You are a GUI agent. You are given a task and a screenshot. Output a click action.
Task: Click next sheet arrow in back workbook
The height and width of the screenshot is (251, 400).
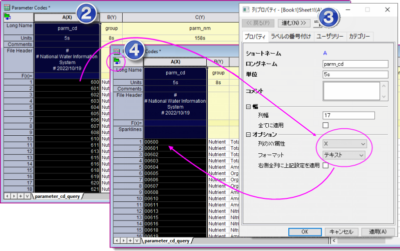point(14,196)
